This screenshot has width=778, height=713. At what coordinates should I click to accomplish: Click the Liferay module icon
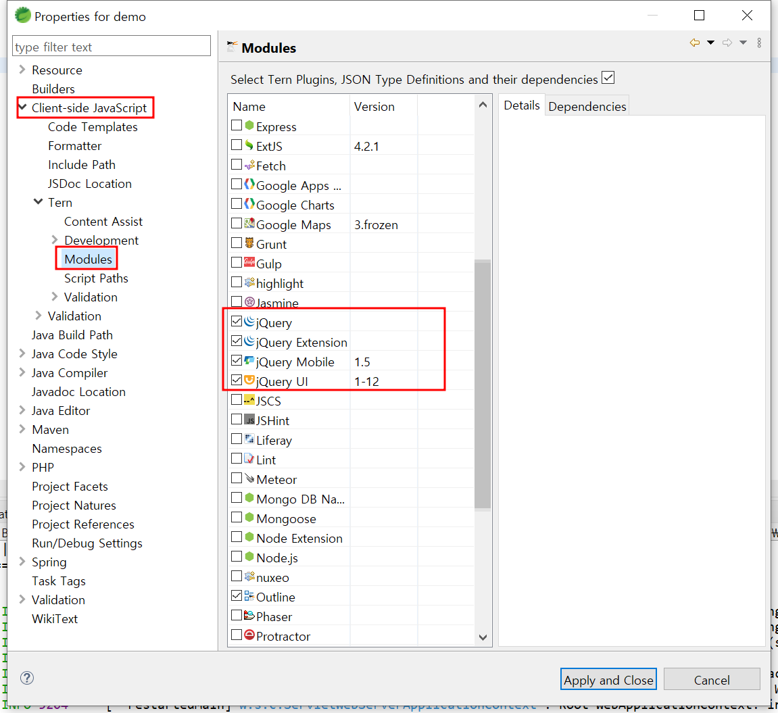pyautogui.click(x=249, y=439)
